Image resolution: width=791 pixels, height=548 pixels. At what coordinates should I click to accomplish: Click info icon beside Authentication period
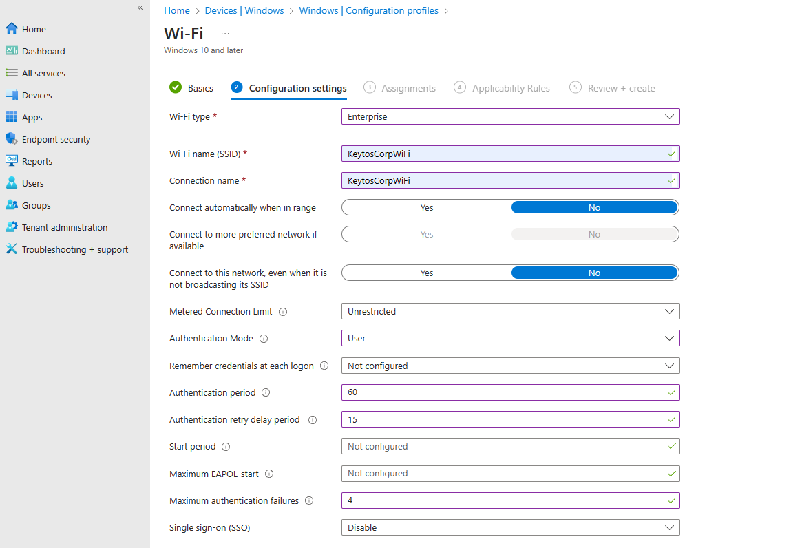[x=266, y=392]
